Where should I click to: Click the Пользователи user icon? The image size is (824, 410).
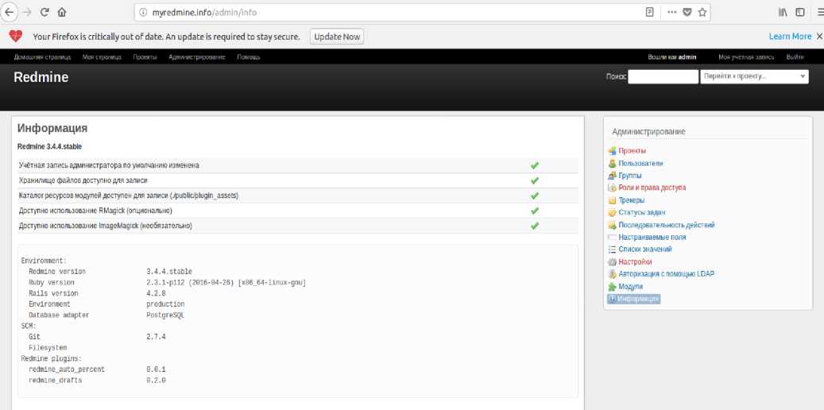612,164
